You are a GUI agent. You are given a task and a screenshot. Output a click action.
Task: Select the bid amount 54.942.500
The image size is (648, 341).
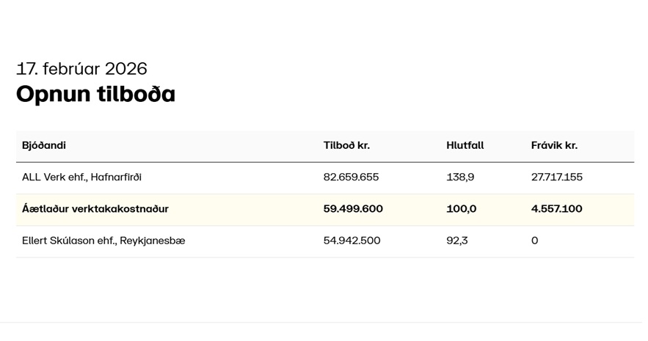[352, 241]
